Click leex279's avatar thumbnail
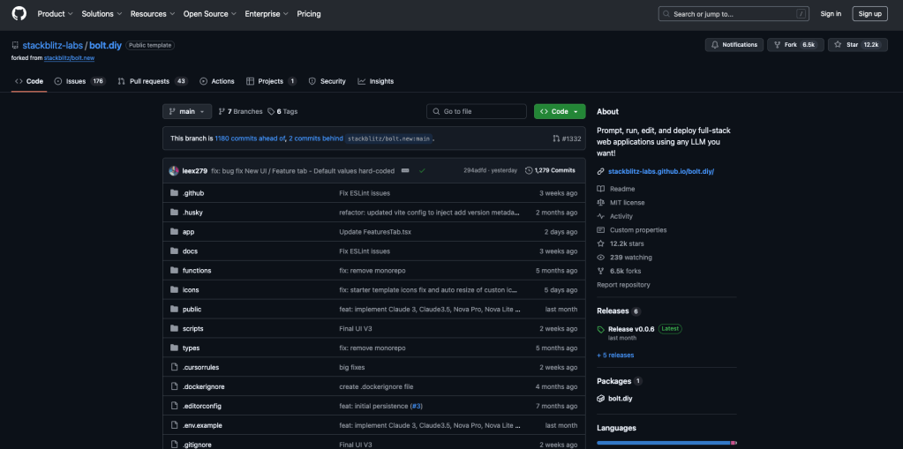903x449 pixels. pos(174,171)
